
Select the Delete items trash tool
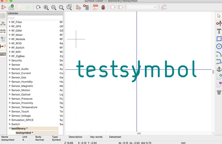point(219,92)
